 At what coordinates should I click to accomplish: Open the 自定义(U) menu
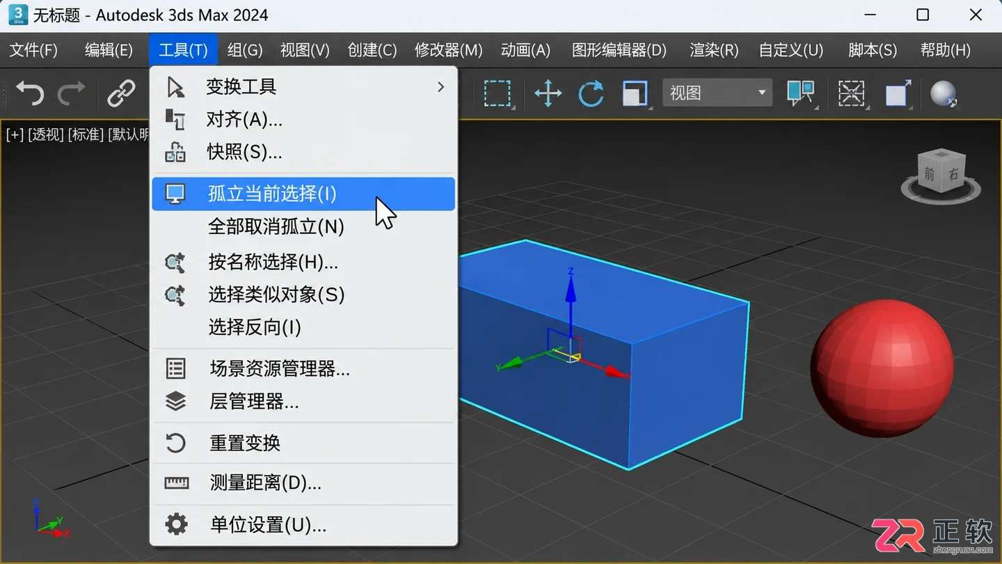coord(791,50)
